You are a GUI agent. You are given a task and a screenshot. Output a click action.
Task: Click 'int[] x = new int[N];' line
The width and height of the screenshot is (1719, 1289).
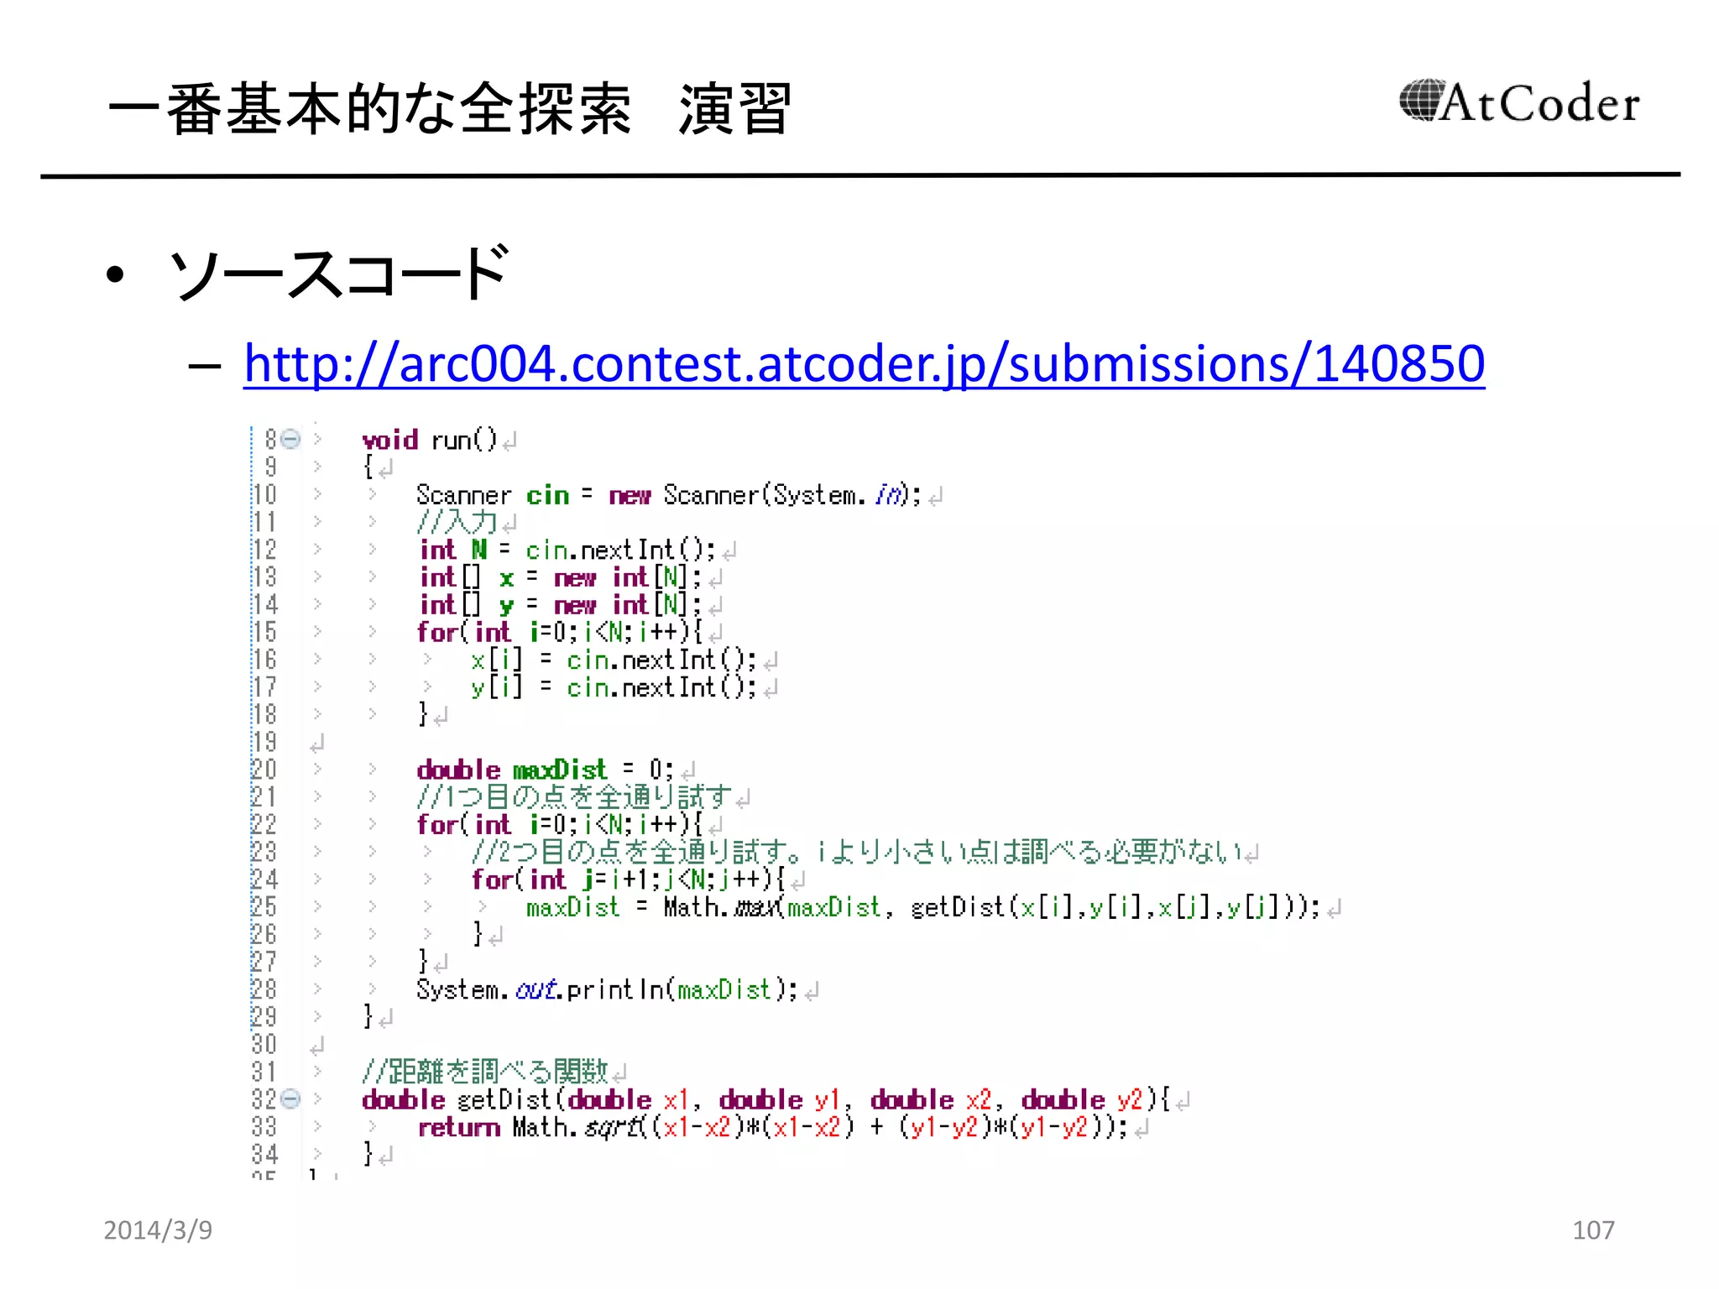tap(560, 577)
